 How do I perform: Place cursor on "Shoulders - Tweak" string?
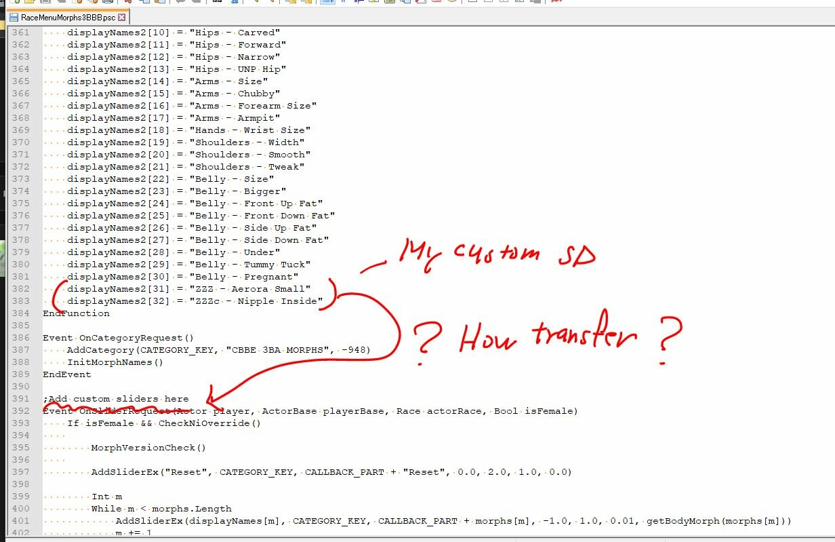(x=247, y=167)
